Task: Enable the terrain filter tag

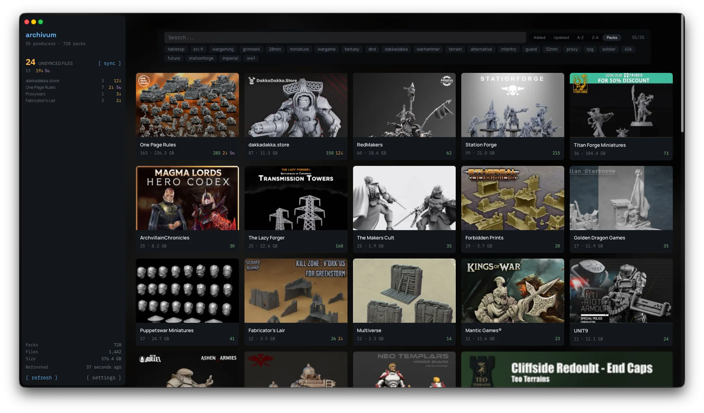Action: click(x=455, y=49)
